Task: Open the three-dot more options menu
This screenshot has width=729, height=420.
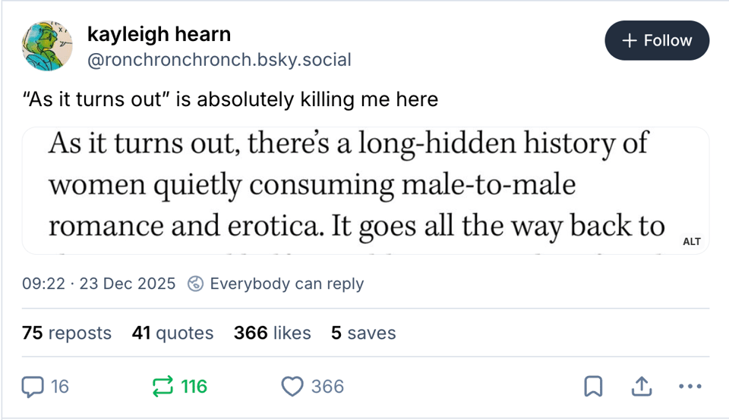Action: (690, 387)
